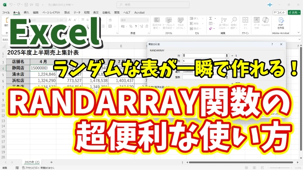Click the search box in title bar
303x170 pixels.
tap(153, 5)
